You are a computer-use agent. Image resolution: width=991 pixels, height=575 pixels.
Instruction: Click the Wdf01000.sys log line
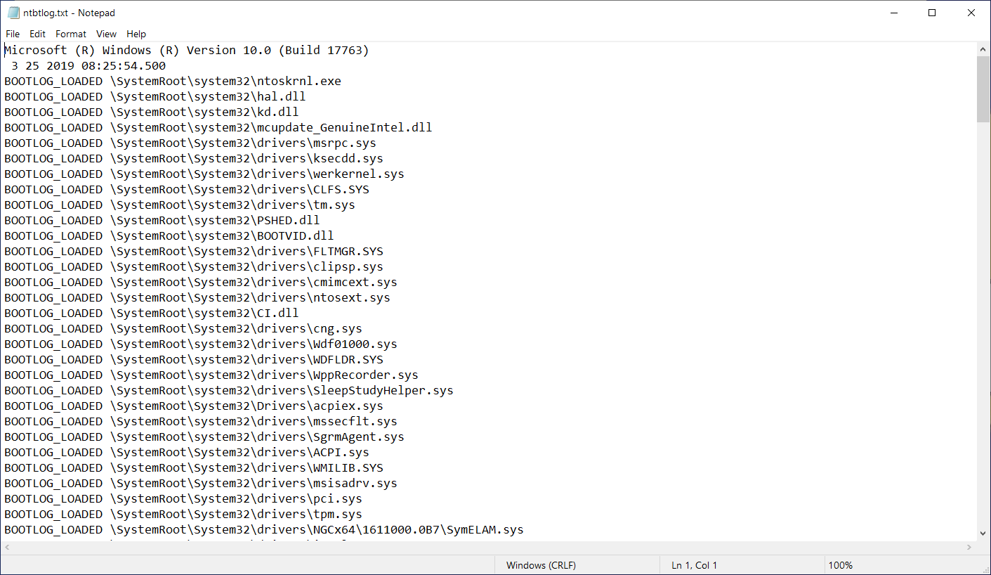point(201,344)
